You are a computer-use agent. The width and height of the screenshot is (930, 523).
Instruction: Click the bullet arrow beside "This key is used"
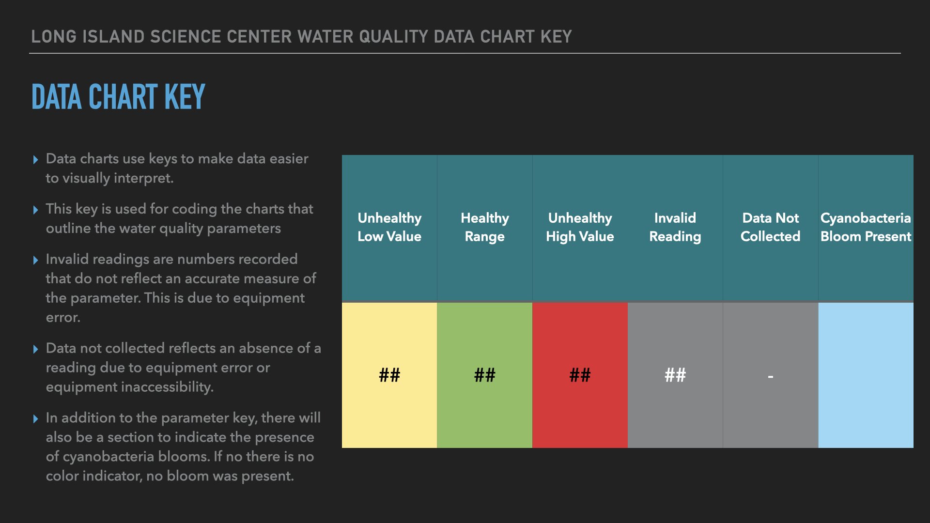click(x=35, y=210)
